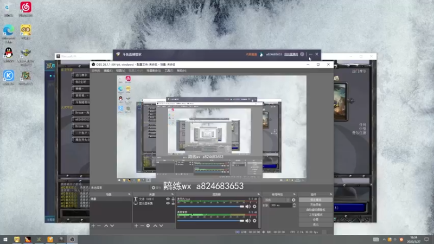434x244 pixels.
Task: Open the scene transition type dropdown
Action: (x=277, y=200)
